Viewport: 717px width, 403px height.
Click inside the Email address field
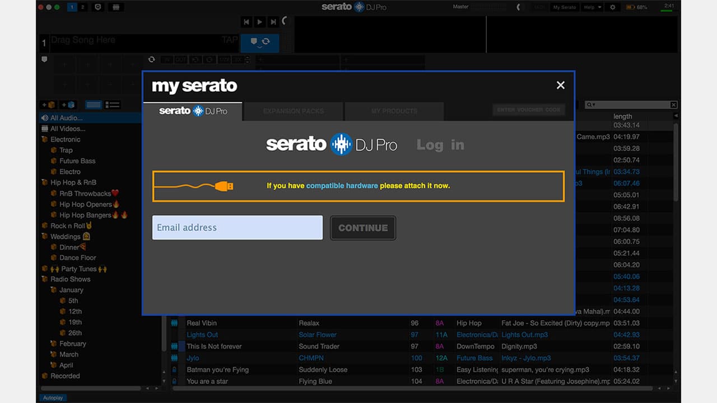(237, 227)
